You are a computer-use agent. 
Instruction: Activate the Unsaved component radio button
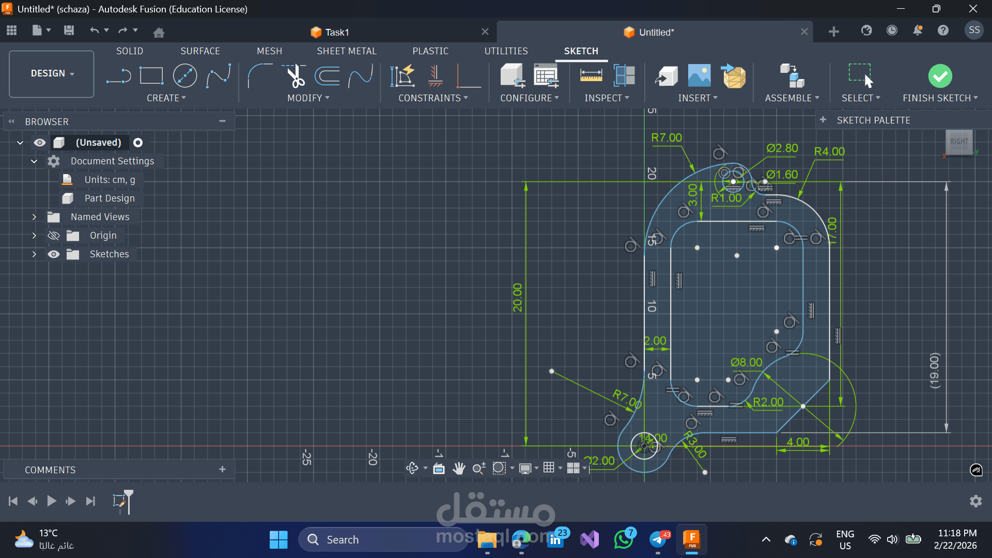pos(138,143)
